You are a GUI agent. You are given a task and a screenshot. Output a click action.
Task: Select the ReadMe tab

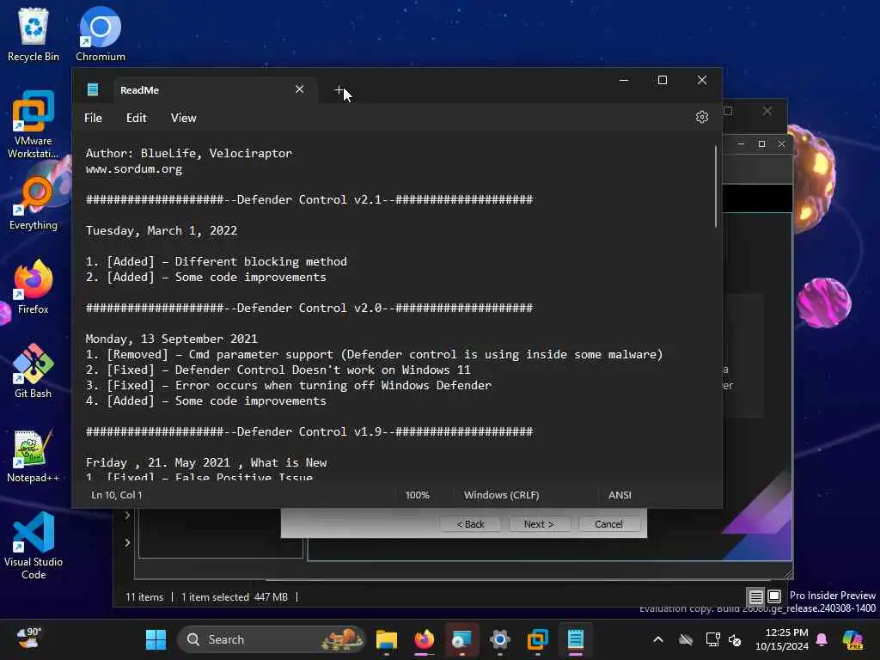[213, 89]
